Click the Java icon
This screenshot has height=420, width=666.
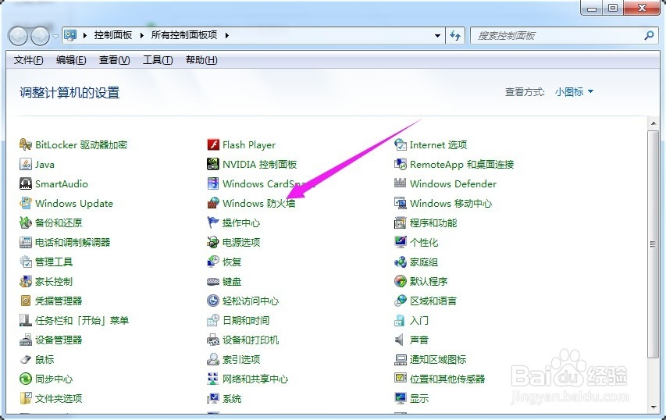coord(26,165)
